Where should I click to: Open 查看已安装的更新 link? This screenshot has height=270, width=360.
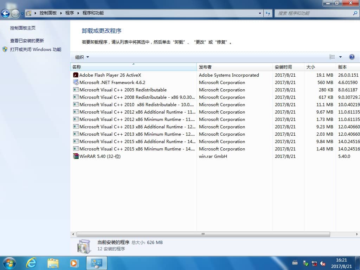(x=27, y=41)
